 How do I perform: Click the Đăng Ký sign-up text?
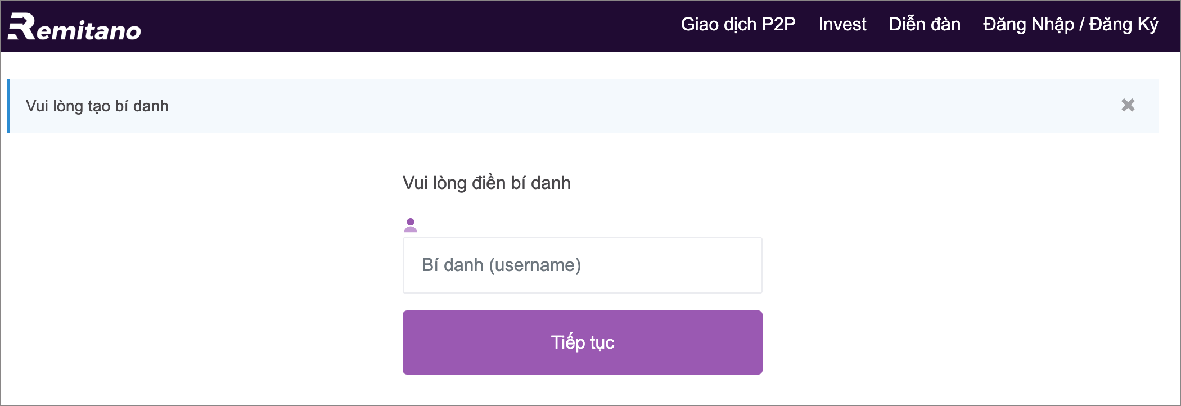(x=1124, y=25)
